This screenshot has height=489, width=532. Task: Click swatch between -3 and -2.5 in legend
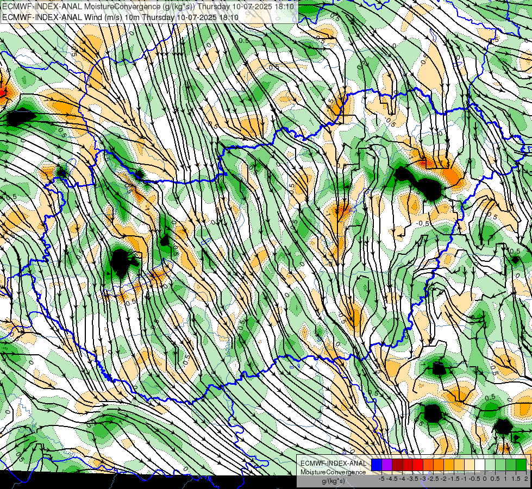point(428,465)
